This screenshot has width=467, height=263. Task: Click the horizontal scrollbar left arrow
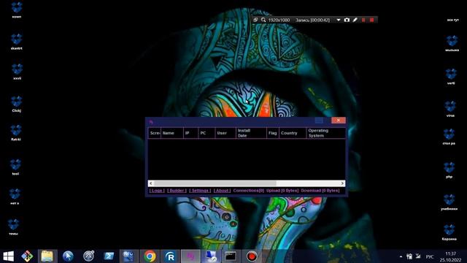pos(151,183)
